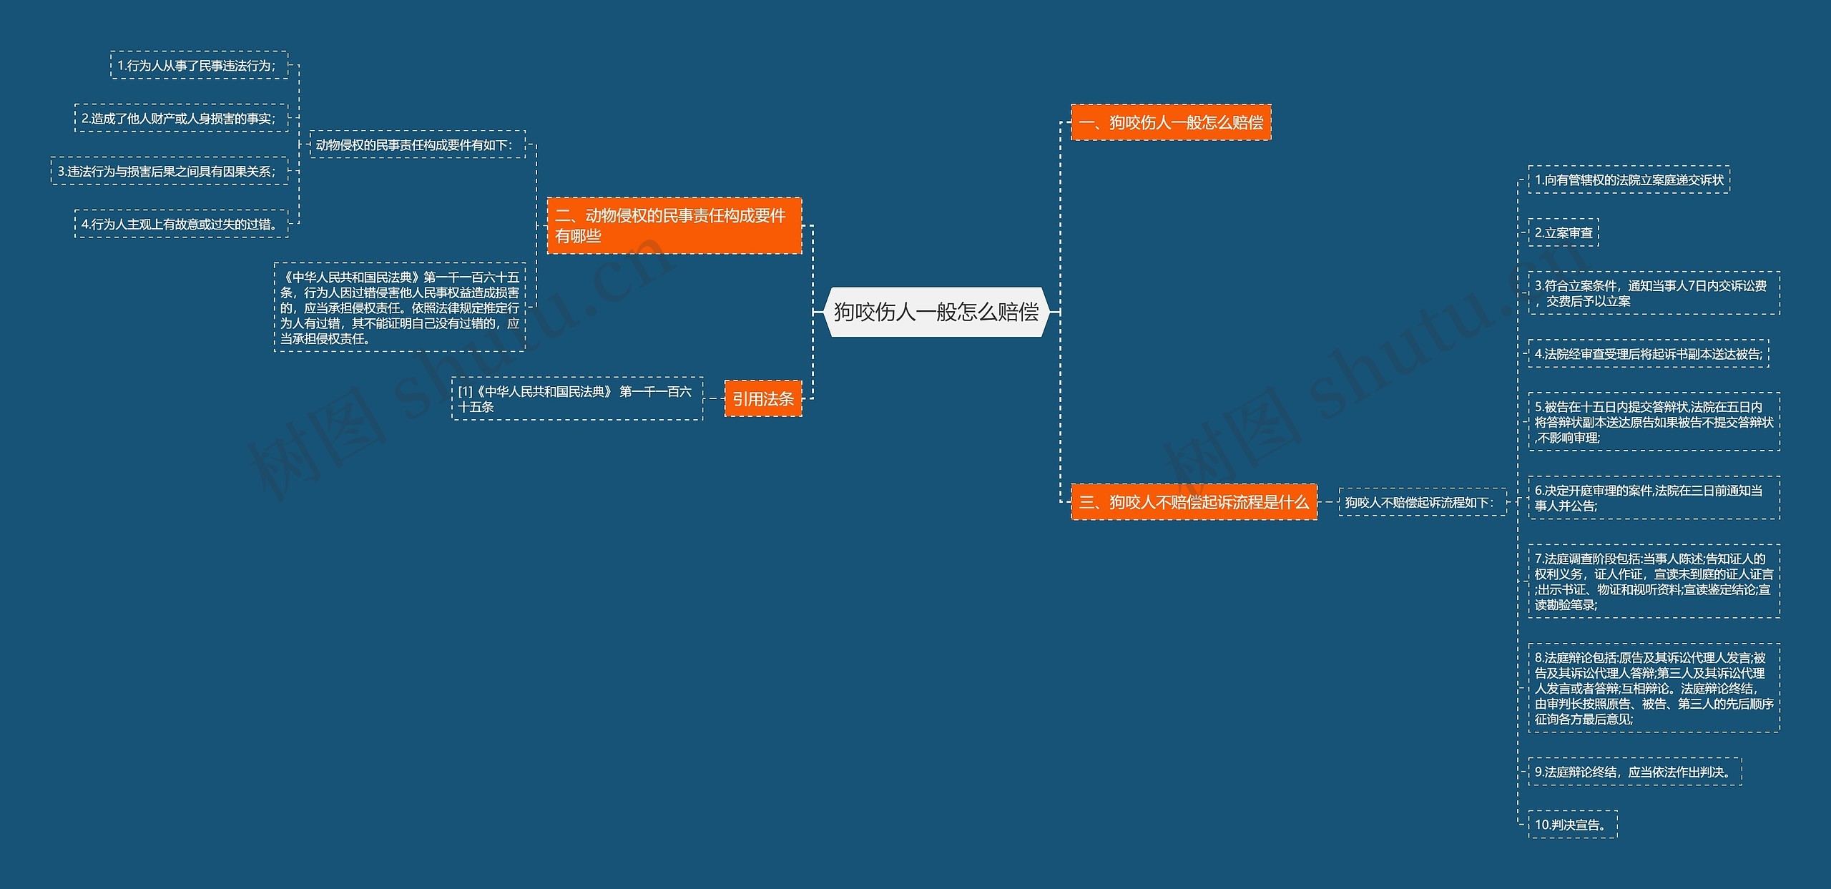Select the node 9.法庭辩论终结，应当依法作出判决

click(1634, 772)
